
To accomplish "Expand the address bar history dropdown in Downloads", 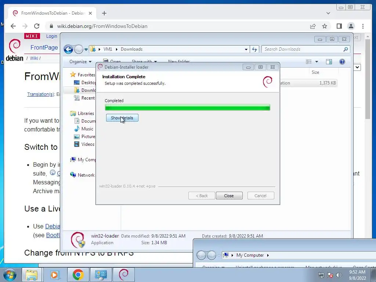I will [x=246, y=50].
